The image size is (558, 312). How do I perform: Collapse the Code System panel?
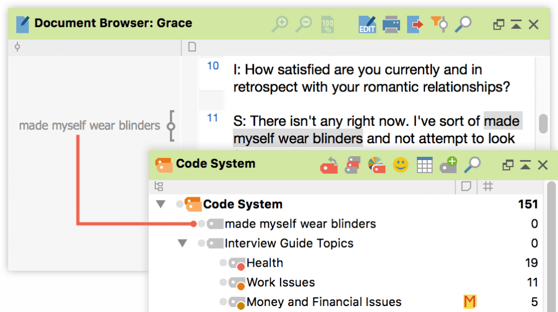(525, 165)
